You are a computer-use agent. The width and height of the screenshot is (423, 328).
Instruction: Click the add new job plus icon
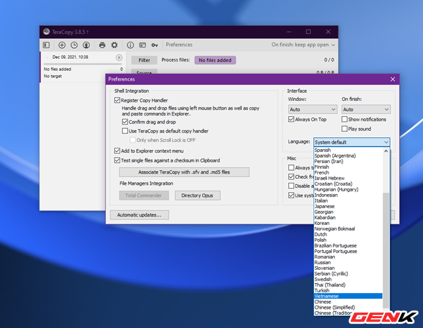[61, 45]
